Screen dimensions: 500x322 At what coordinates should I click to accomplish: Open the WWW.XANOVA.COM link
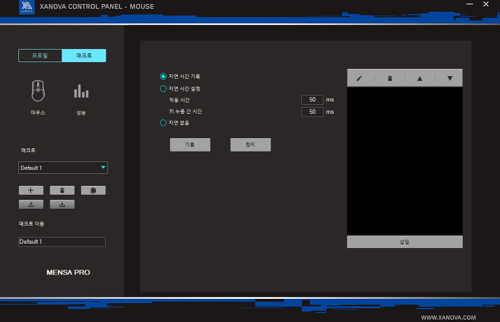pos(448,317)
